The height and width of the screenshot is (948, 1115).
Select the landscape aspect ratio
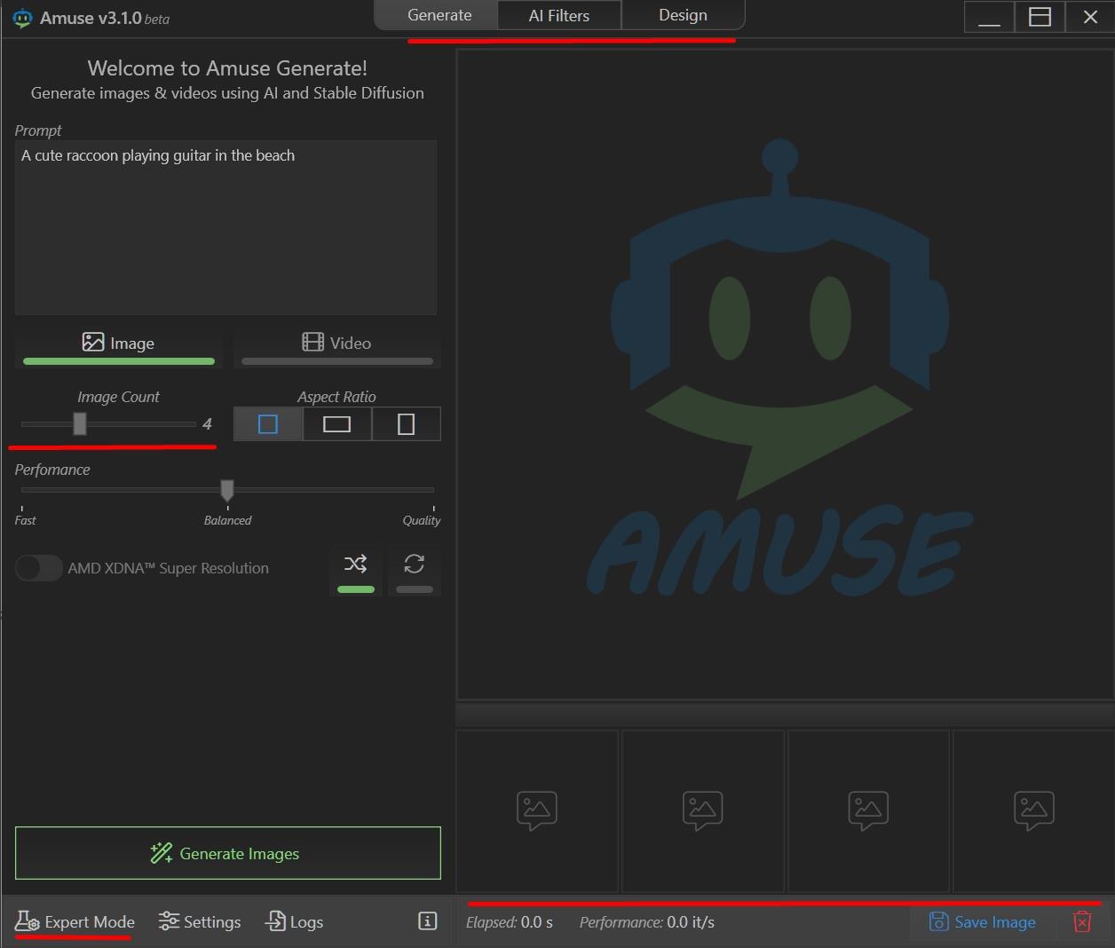tap(336, 424)
